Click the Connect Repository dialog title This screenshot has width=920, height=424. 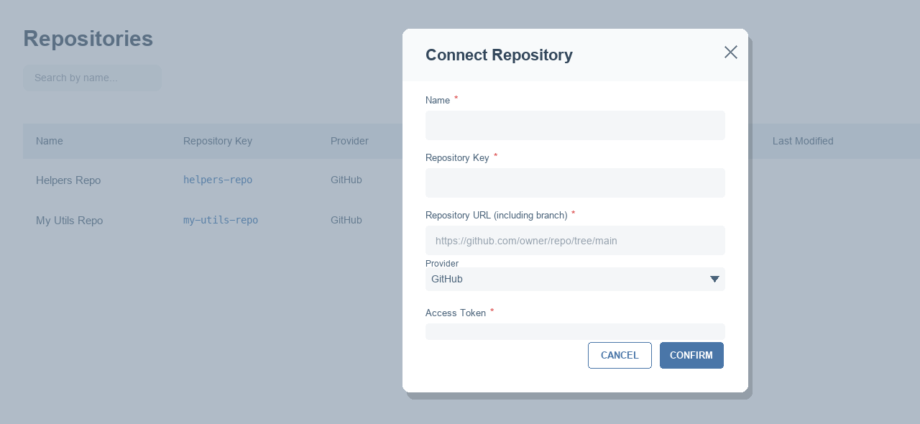[x=499, y=55]
